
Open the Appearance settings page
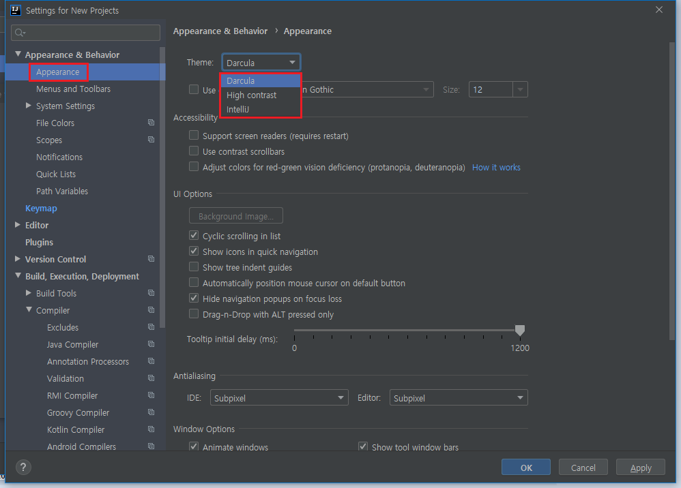(x=58, y=72)
